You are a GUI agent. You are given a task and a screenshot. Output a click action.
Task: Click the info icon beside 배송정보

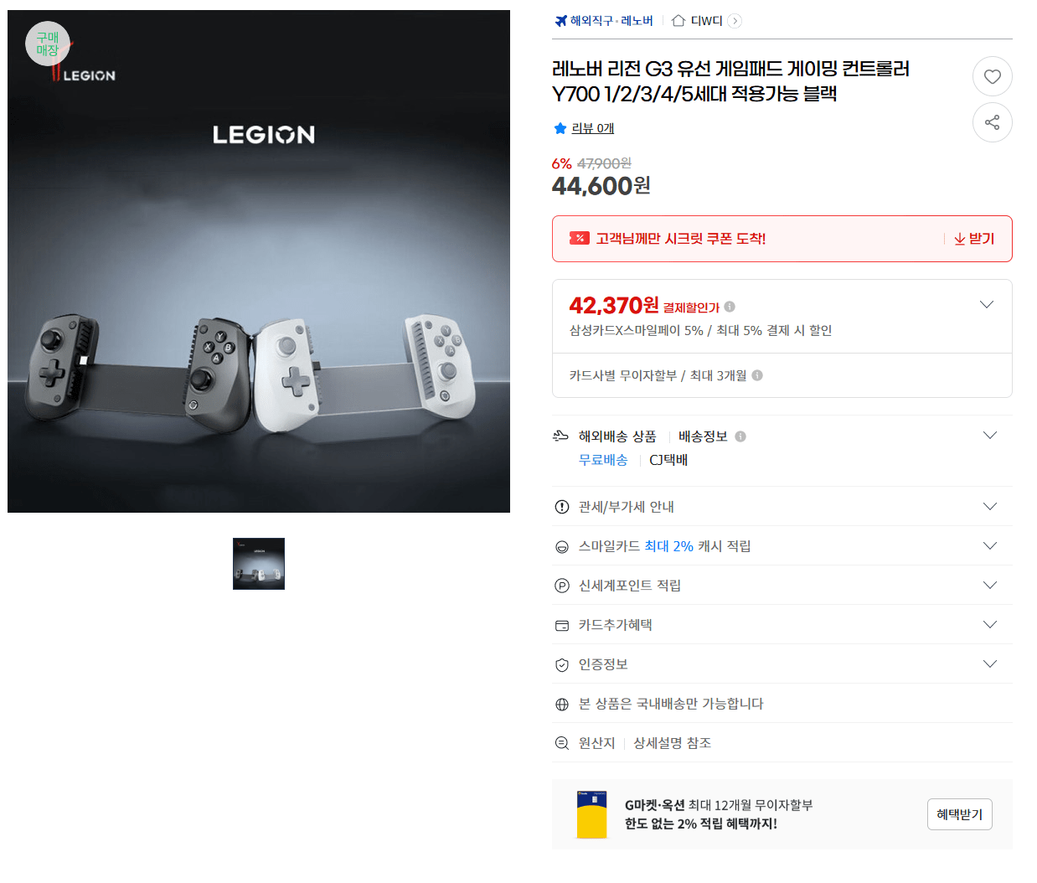click(740, 436)
